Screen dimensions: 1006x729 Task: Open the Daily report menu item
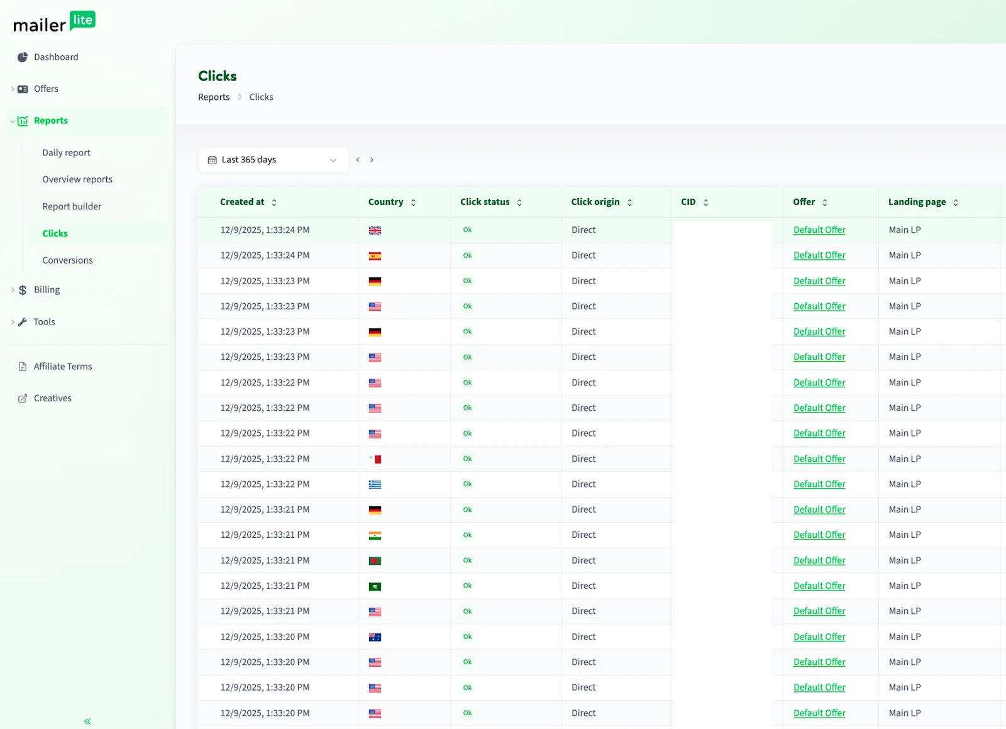[66, 153]
